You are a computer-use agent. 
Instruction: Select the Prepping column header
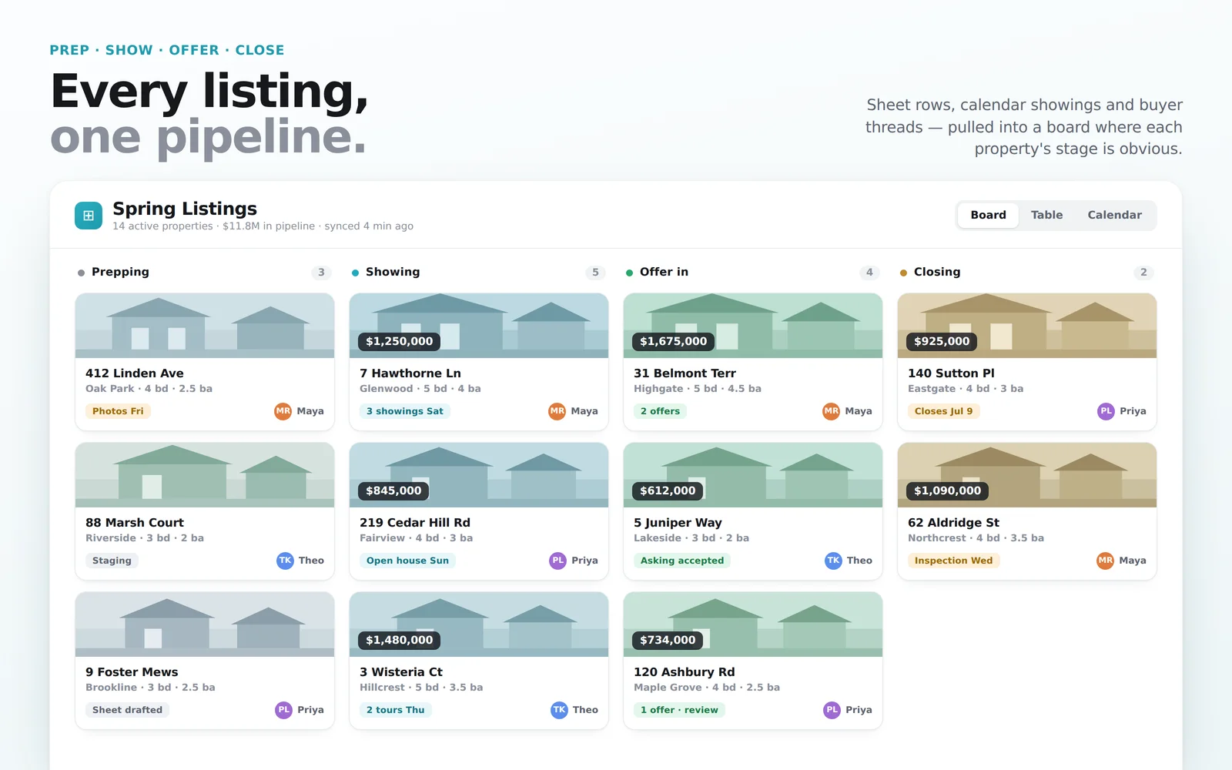[120, 272]
